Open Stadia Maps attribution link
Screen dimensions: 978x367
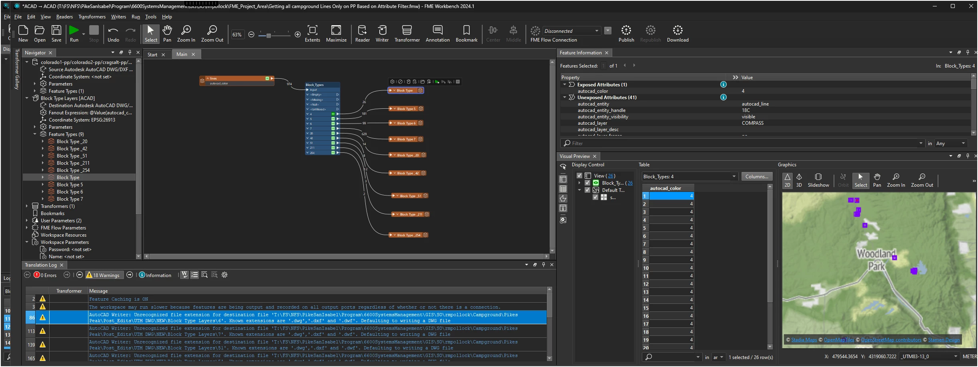pos(804,340)
